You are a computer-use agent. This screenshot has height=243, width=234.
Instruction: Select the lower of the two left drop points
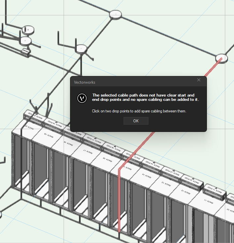point(25,41)
